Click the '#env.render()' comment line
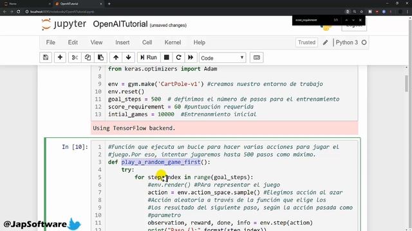Image resolution: width=412 pixels, height=231 pixels. tap(214, 185)
